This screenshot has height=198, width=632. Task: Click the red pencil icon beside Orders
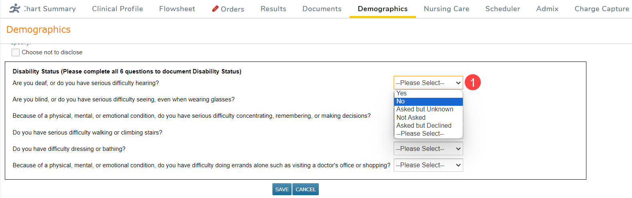click(x=215, y=8)
